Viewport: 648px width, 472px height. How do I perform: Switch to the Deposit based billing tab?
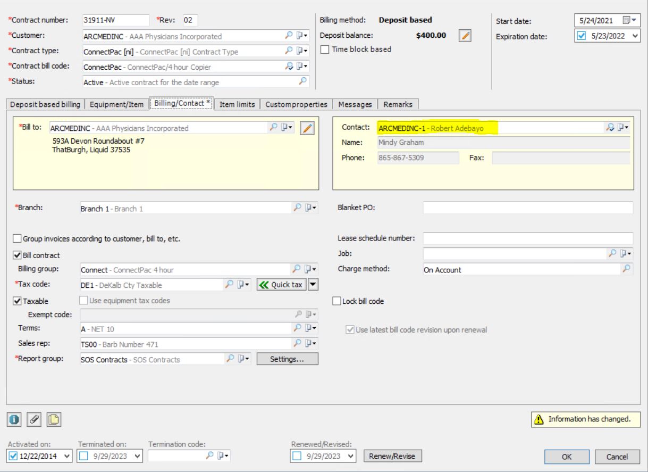click(45, 104)
